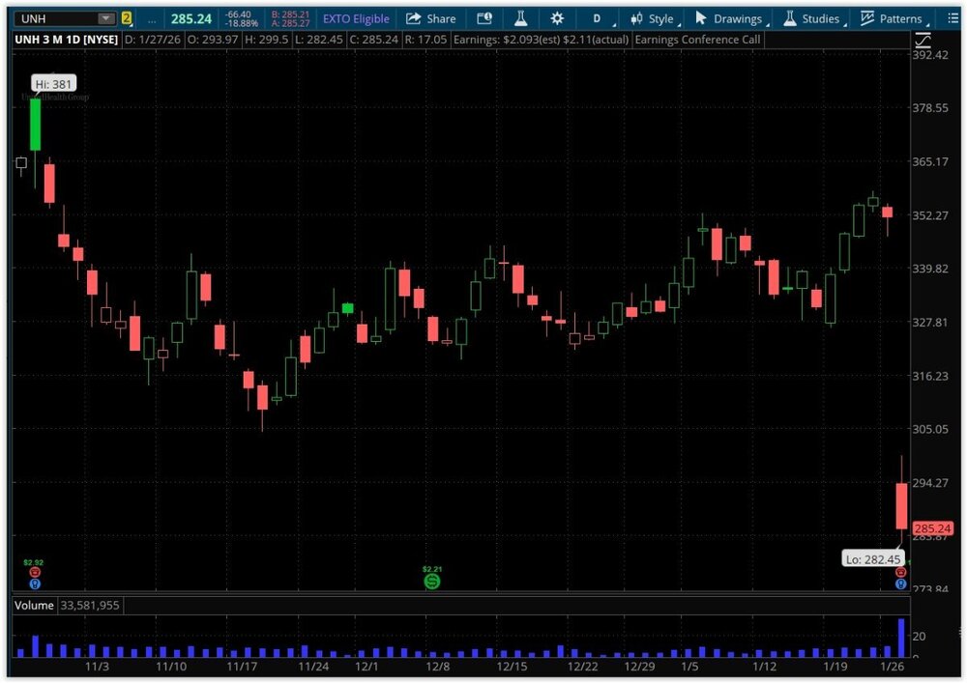Viewport: 967px width, 683px height.
Task: Click the UNH symbol input field
Action: coord(53,18)
